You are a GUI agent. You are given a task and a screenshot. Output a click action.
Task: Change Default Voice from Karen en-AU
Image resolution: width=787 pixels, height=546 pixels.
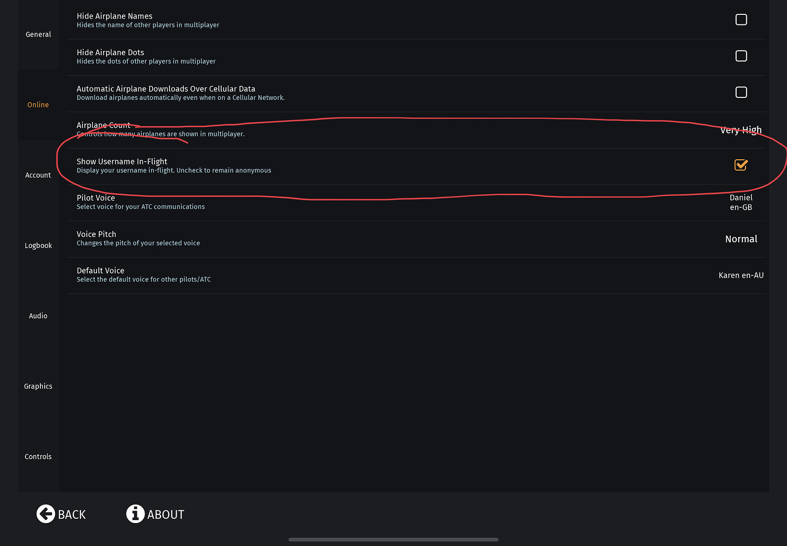pos(741,275)
